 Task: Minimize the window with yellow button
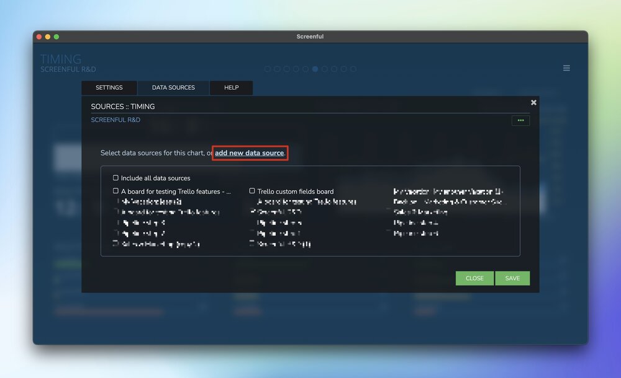(48, 37)
